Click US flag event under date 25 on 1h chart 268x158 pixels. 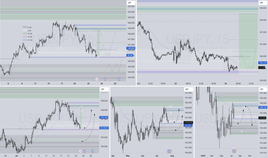click(105, 79)
